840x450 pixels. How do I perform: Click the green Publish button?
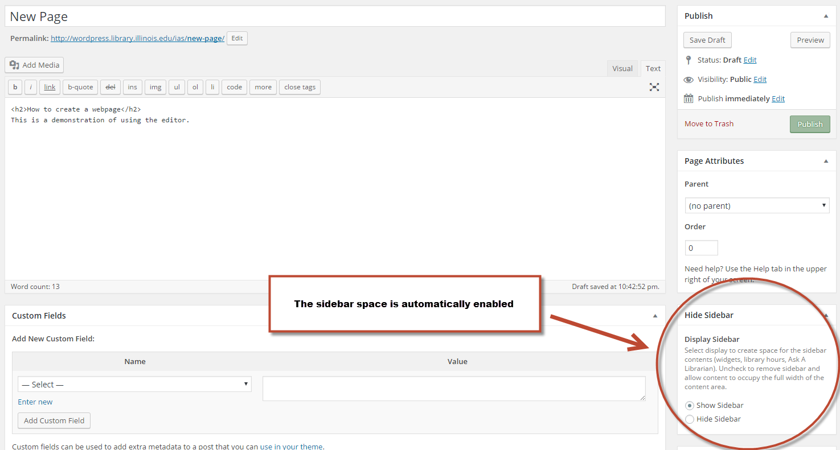809,124
